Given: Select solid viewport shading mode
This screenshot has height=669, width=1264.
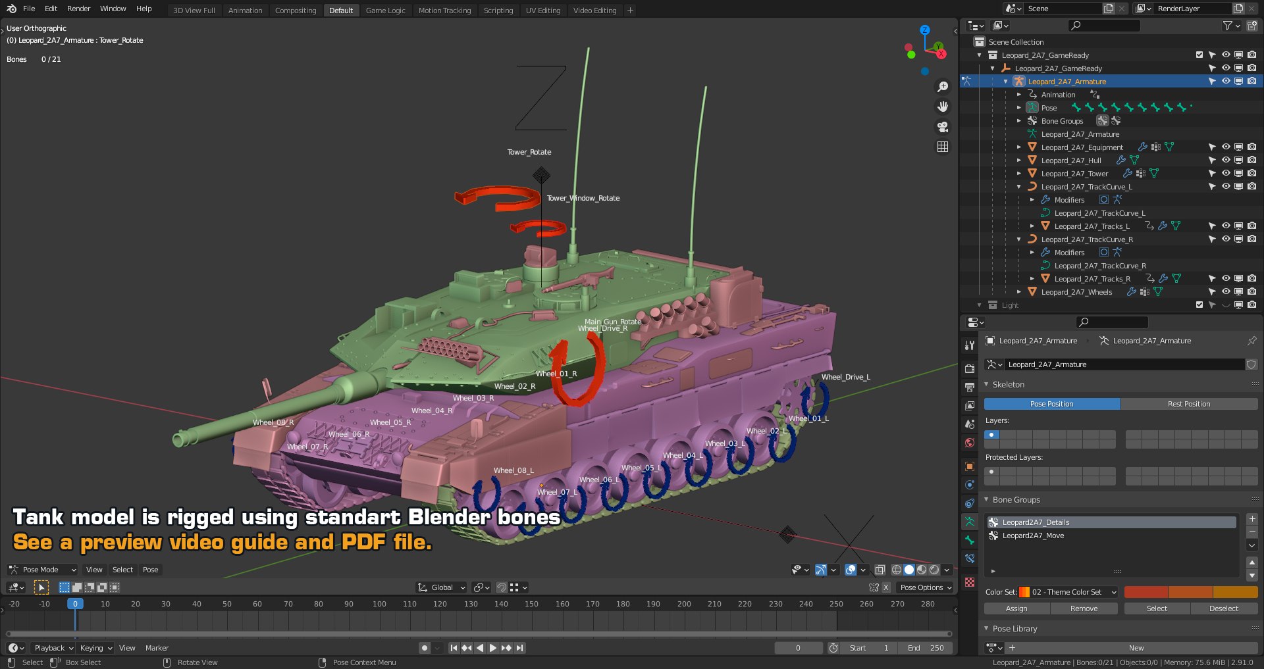Looking at the screenshot, I should click(909, 570).
